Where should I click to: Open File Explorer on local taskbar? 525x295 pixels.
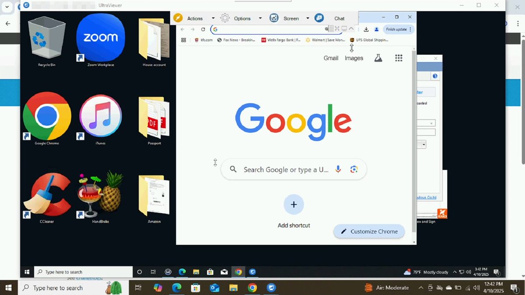point(233,288)
